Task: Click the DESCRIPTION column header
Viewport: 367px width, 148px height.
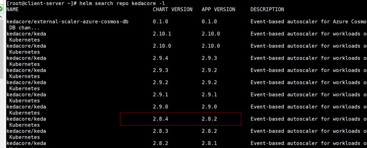Action: [267, 9]
